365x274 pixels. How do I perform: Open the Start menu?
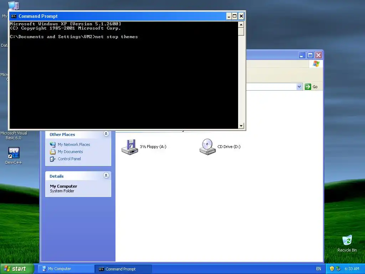(x=17, y=269)
